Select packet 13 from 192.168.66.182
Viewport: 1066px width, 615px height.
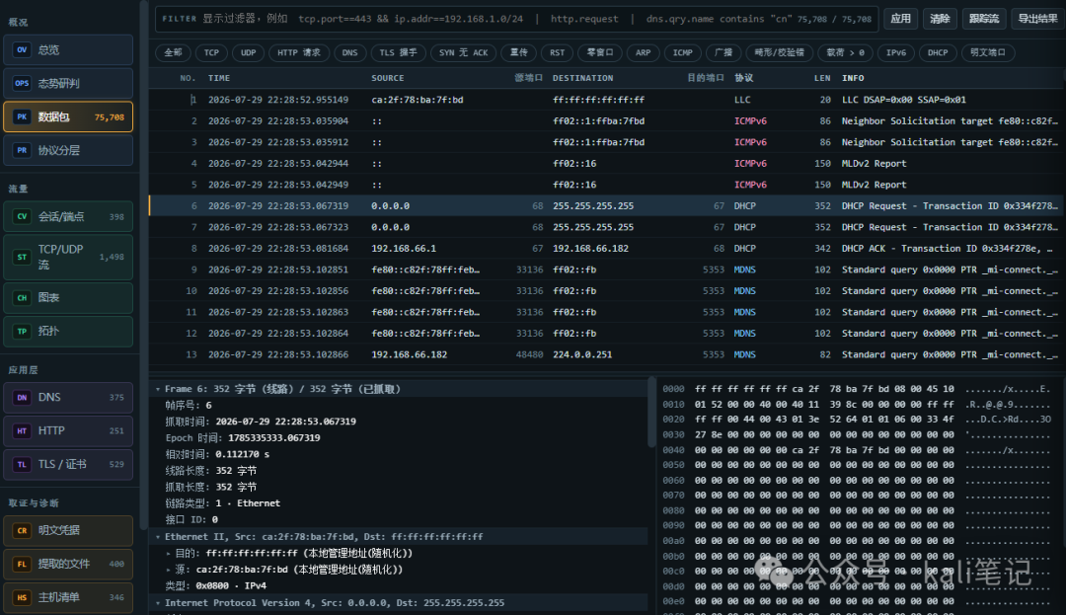coord(606,354)
